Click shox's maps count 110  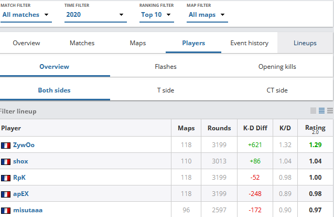[x=186, y=161]
